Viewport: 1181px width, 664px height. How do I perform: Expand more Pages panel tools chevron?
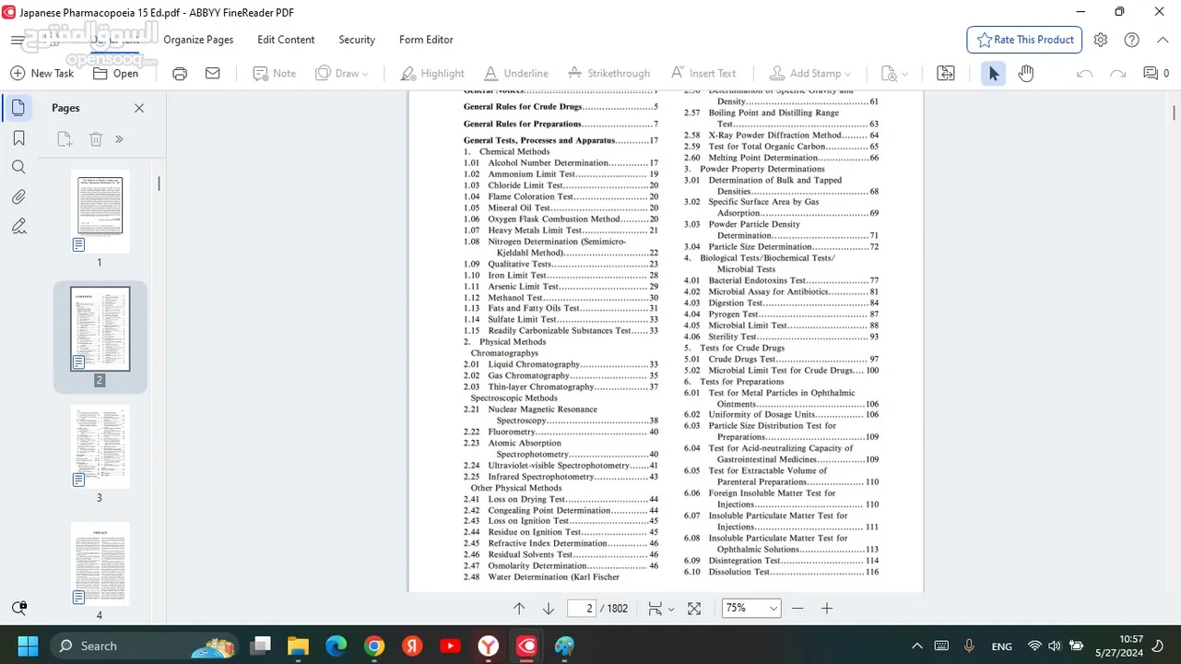coord(119,139)
